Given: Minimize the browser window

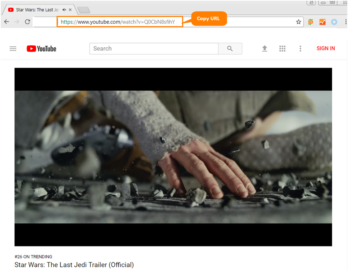Looking at the screenshot, I should click(323, 2).
